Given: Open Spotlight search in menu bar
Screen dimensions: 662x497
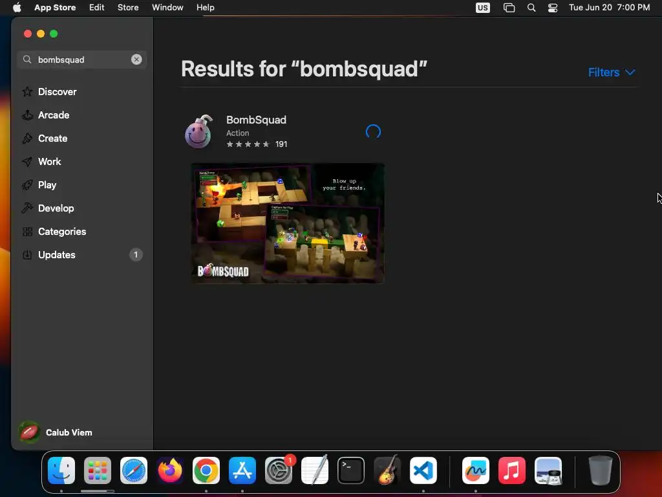Looking at the screenshot, I should 531,8.
